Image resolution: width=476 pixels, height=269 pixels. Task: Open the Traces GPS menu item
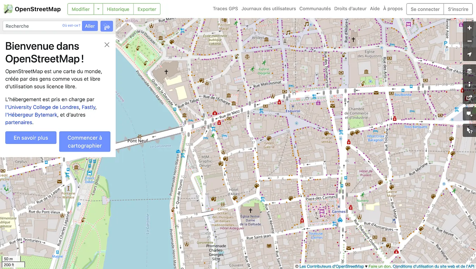(x=225, y=8)
